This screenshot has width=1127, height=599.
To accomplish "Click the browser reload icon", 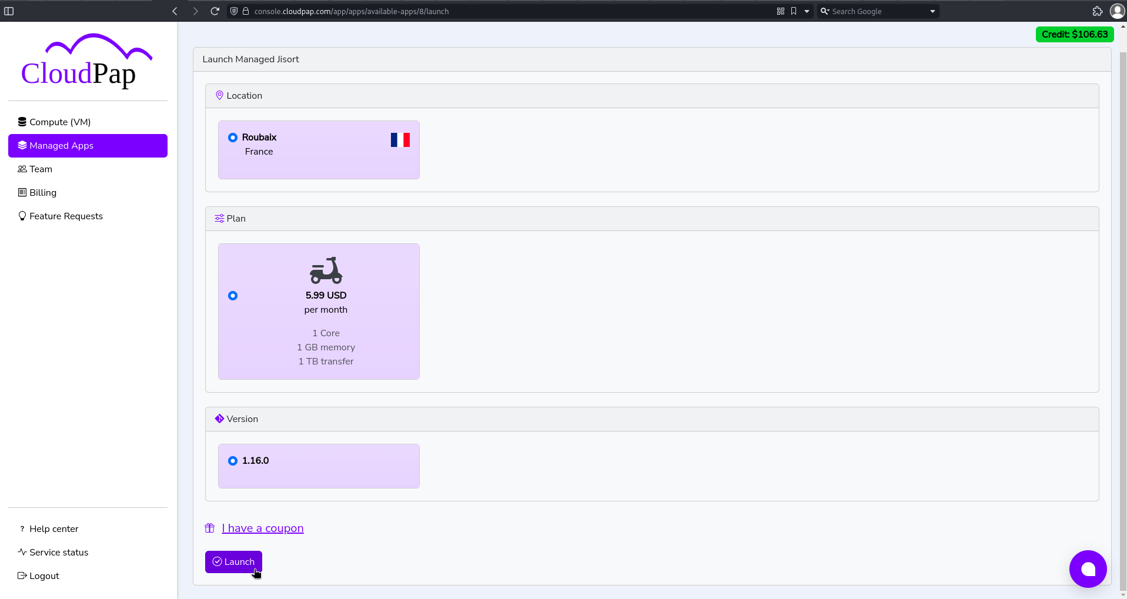I will [x=215, y=11].
